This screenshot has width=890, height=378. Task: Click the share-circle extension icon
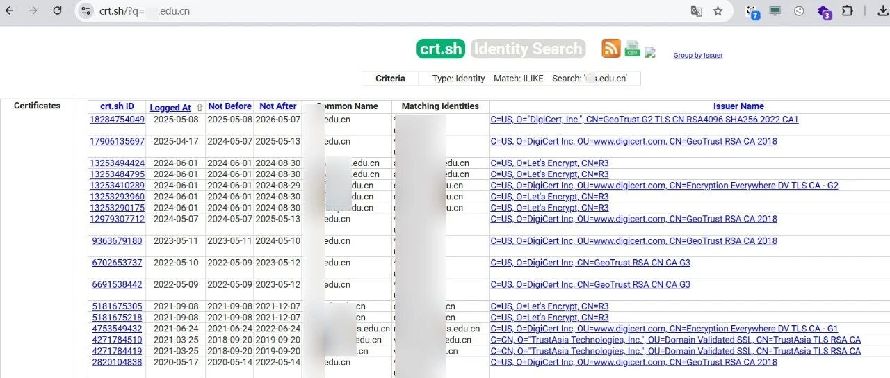pyautogui.click(x=799, y=11)
